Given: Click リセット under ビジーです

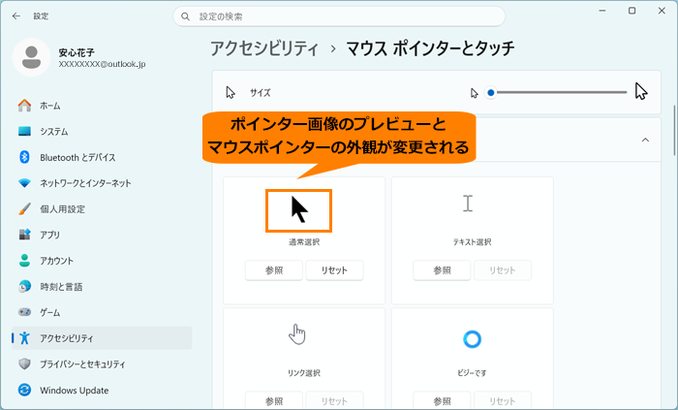Looking at the screenshot, I should pyautogui.click(x=503, y=400).
